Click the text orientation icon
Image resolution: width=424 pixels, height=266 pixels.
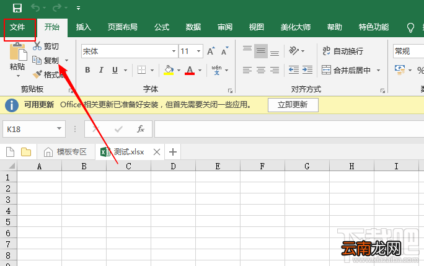[294, 51]
